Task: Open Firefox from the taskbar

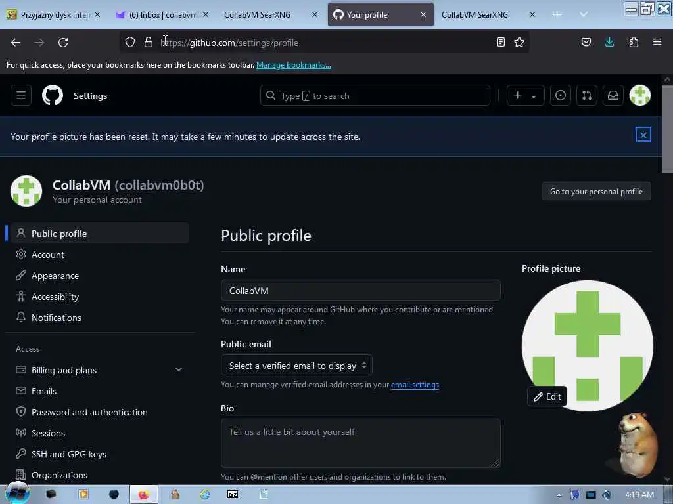Action: 143,495
